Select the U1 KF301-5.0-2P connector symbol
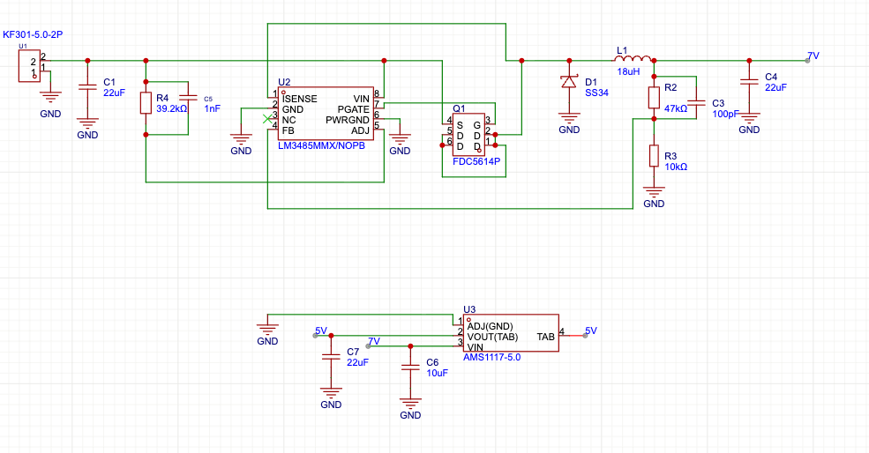This screenshot has width=869, height=453. [27, 67]
